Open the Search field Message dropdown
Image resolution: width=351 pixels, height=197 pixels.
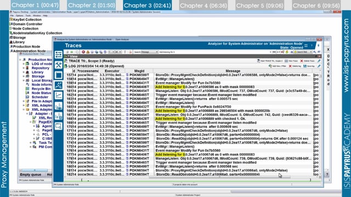(x=150, y=52)
